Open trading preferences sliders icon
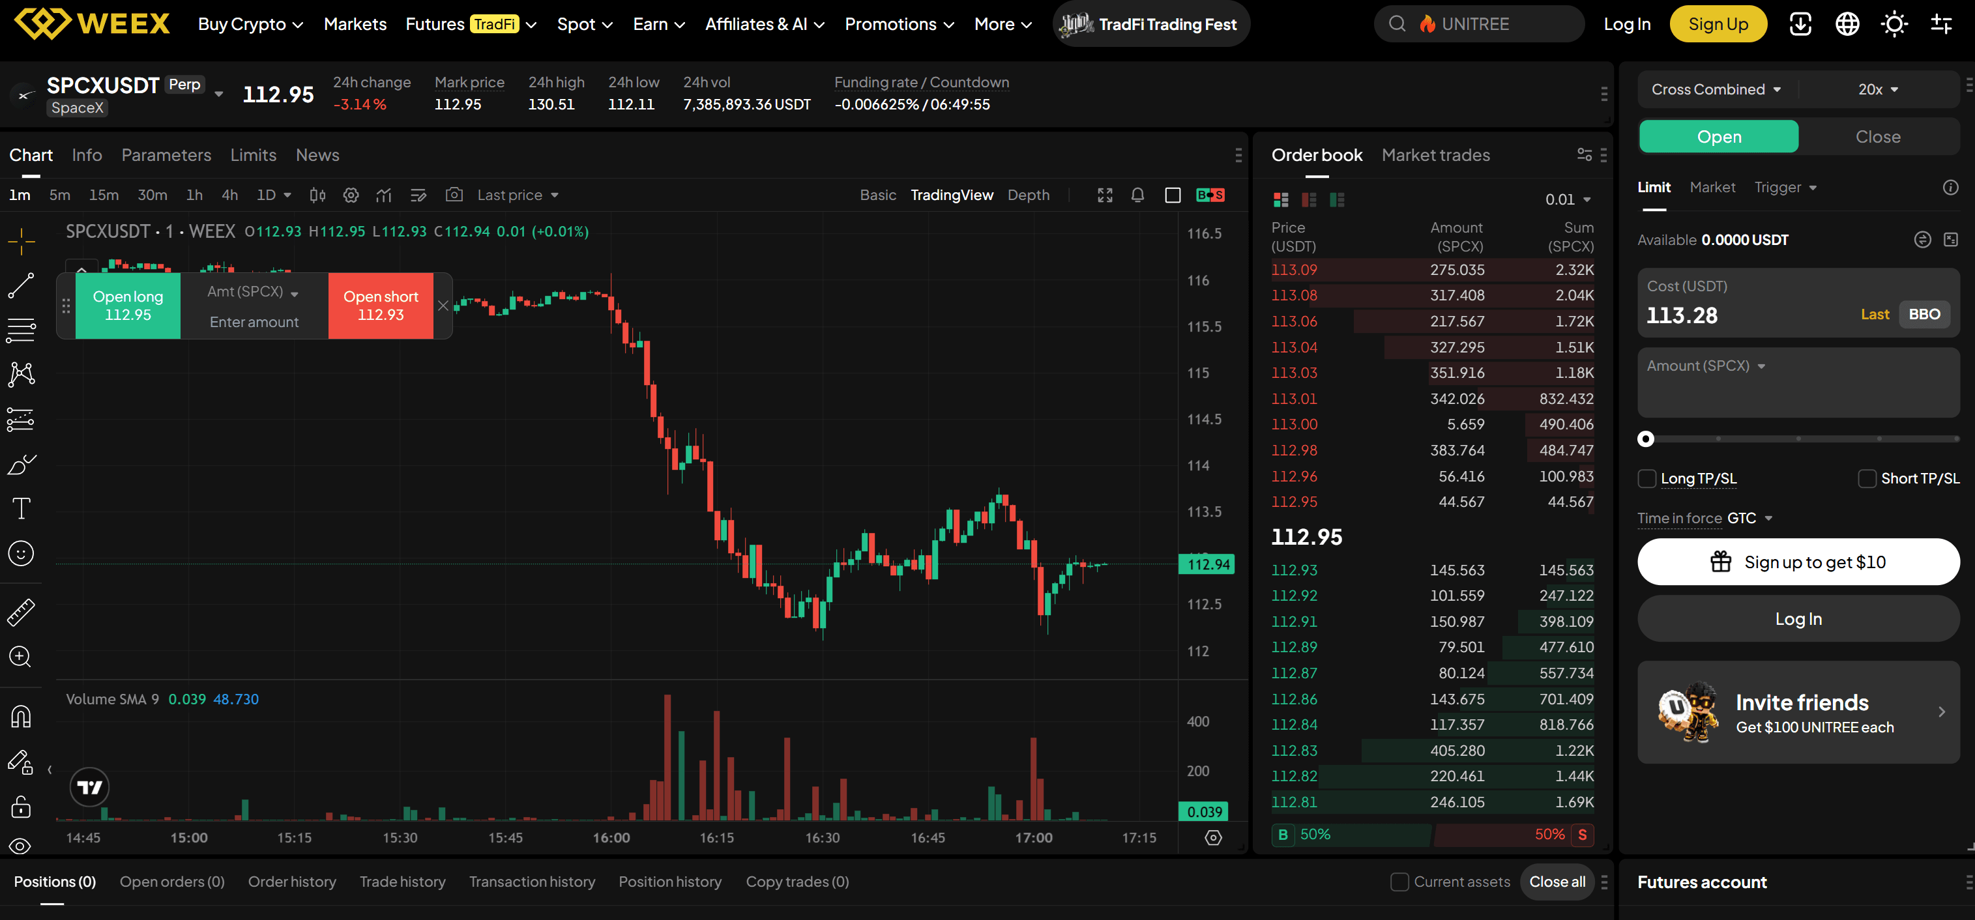Screen dimensions: 1975x920 1941,23
